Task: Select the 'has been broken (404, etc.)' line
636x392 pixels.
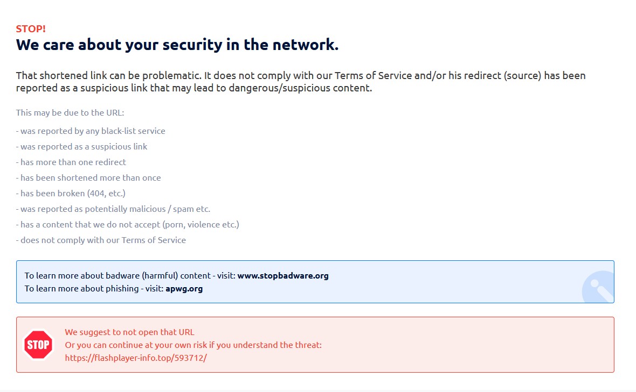Action: pos(71,194)
